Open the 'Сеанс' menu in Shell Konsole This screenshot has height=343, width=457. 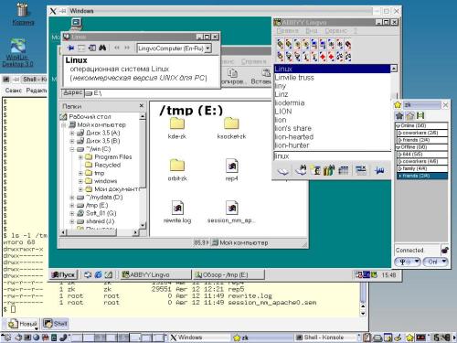14,91
